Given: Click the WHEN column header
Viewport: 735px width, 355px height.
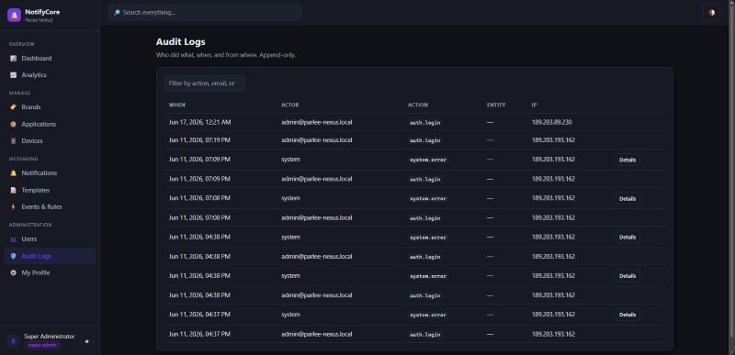Looking at the screenshot, I should 177,105.
